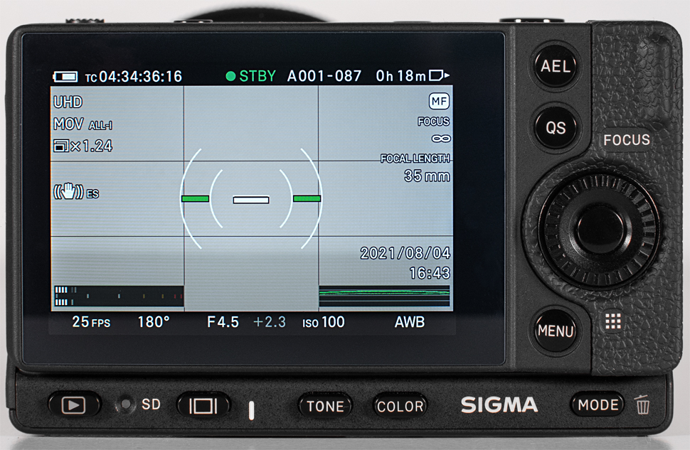Image resolution: width=690 pixels, height=450 pixels.
Task: Tap the audio level meter
Action: click(x=119, y=296)
